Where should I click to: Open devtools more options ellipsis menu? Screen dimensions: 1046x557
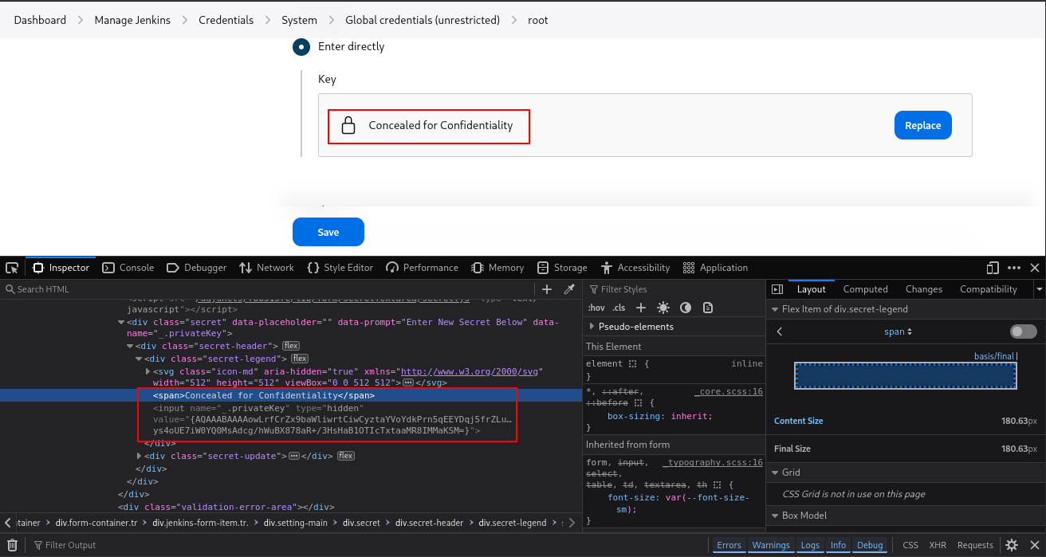click(1014, 268)
